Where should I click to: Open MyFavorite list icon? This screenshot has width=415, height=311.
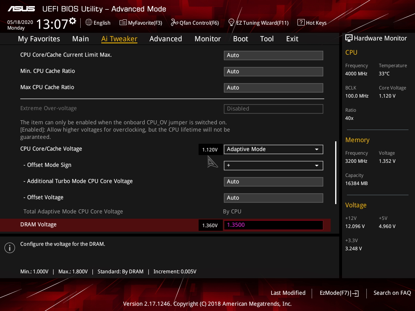pyautogui.click(x=123, y=23)
